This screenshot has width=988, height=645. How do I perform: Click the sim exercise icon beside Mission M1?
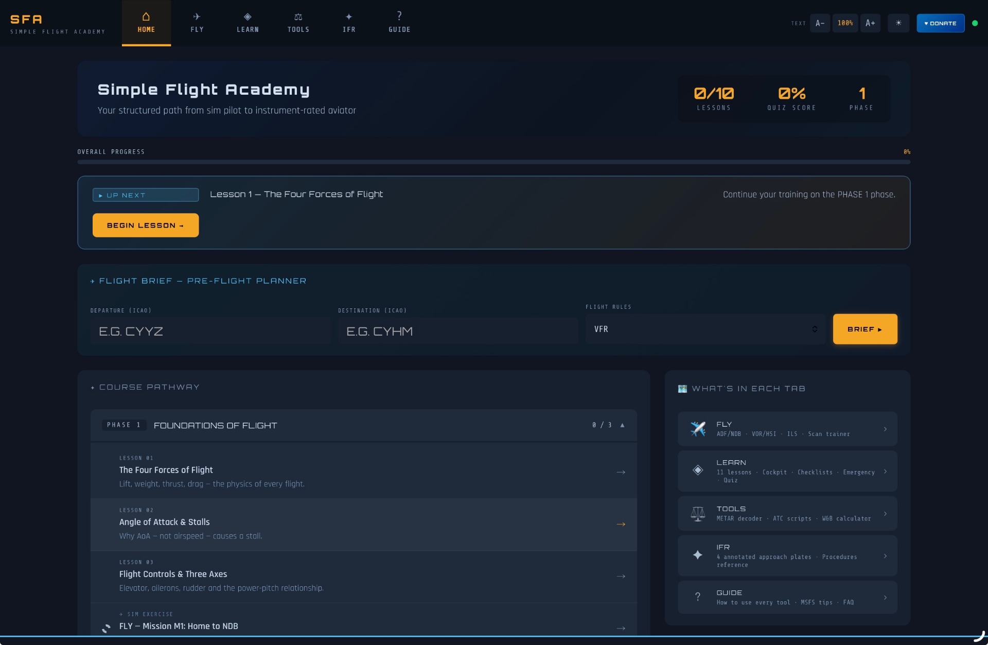pyautogui.click(x=106, y=628)
